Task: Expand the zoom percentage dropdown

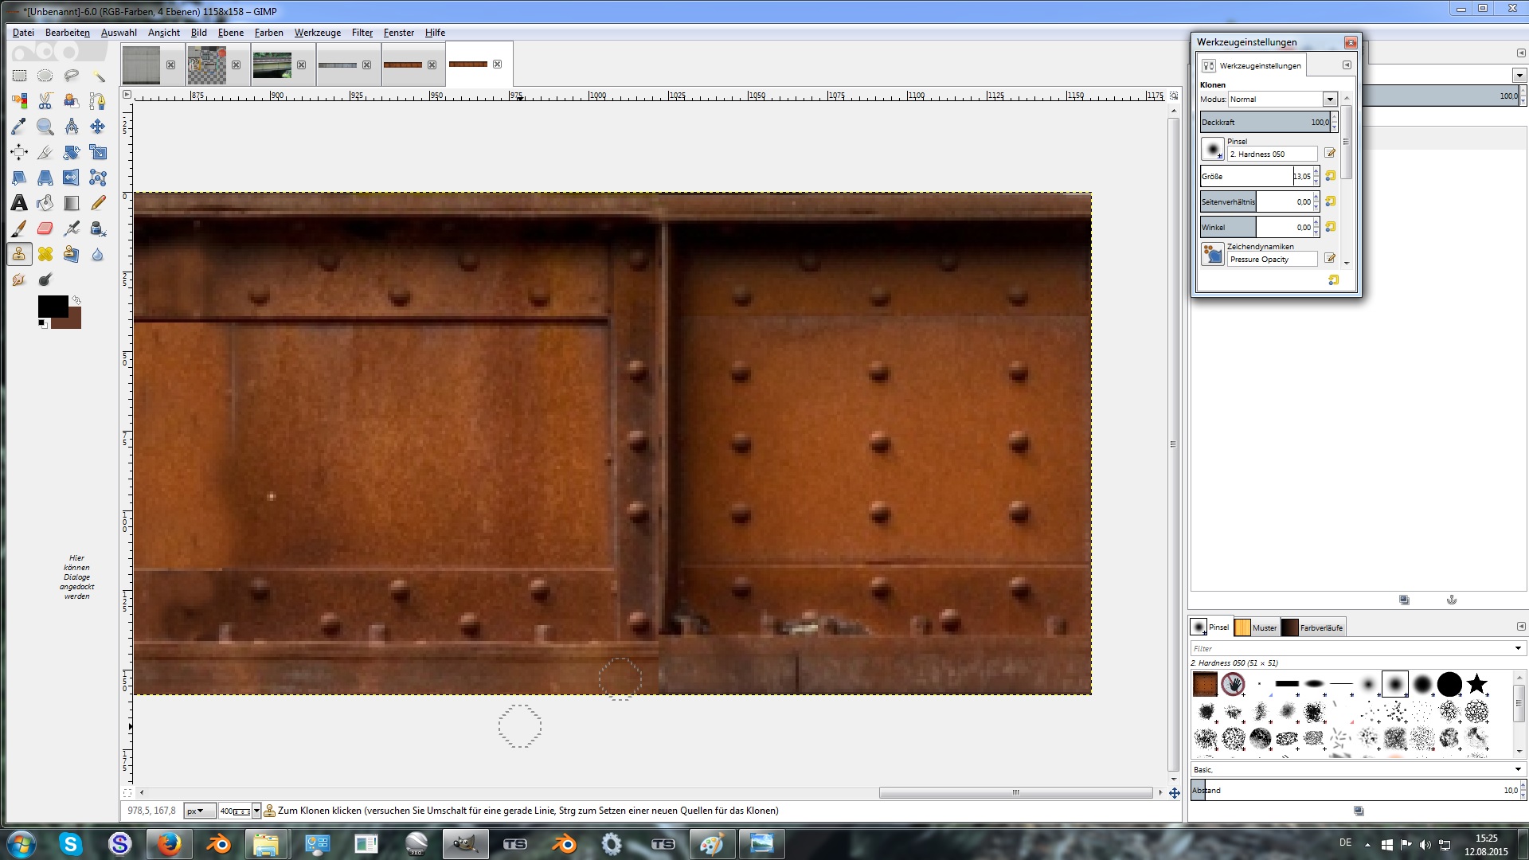Action: tap(256, 811)
